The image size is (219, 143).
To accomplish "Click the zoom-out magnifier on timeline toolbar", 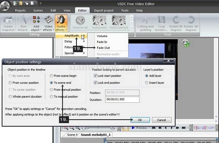I will click(x=72, y=128).
